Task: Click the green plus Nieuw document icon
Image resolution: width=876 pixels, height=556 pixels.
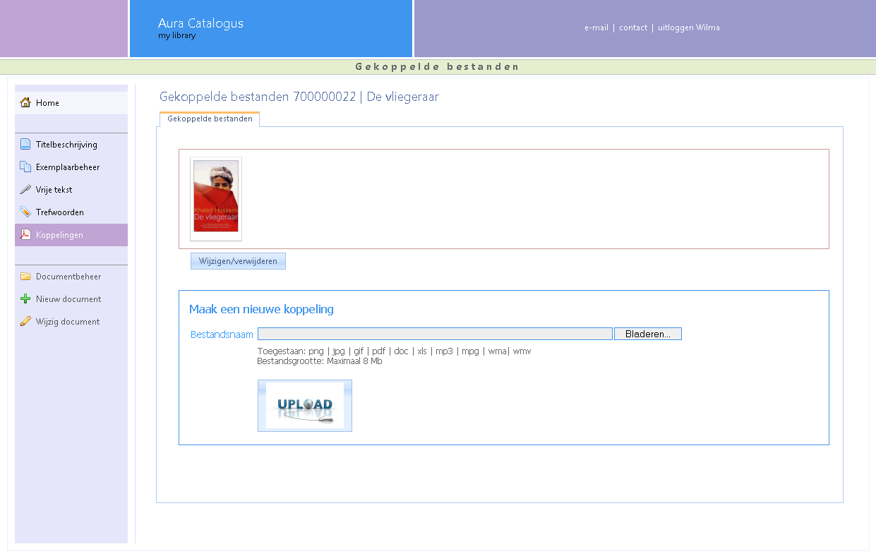Action: (x=25, y=299)
